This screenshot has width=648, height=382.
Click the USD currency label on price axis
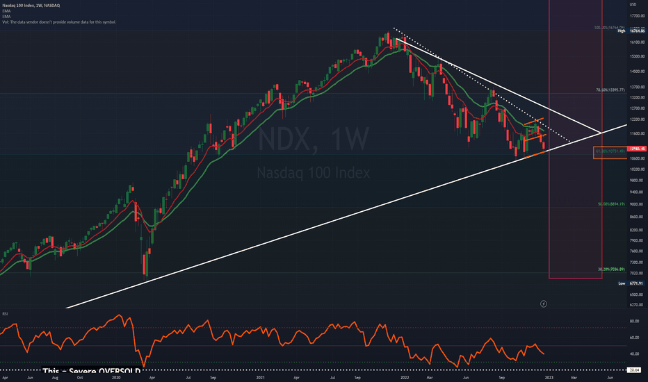point(633,4)
